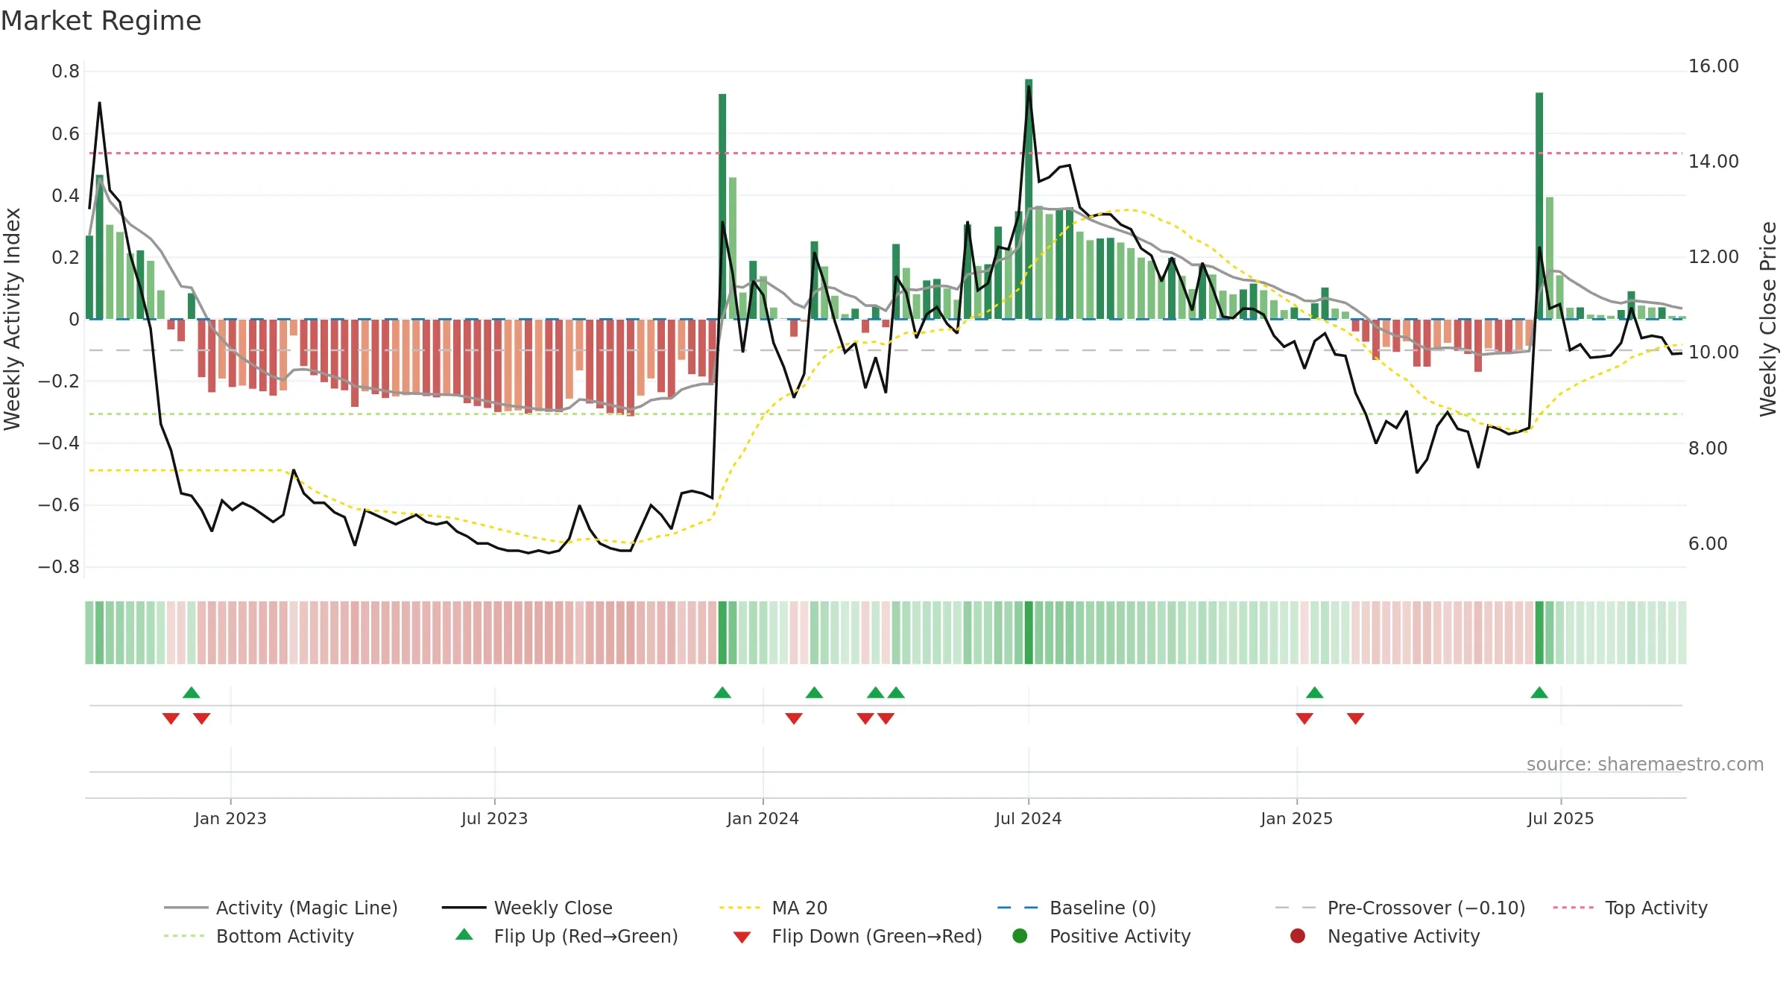Click the Weekly Close Price axis label
The image size is (1789, 1006).
(1768, 319)
